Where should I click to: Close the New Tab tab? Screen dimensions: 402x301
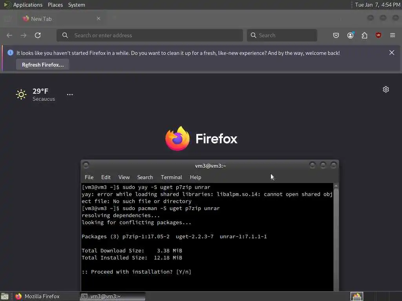click(x=99, y=18)
